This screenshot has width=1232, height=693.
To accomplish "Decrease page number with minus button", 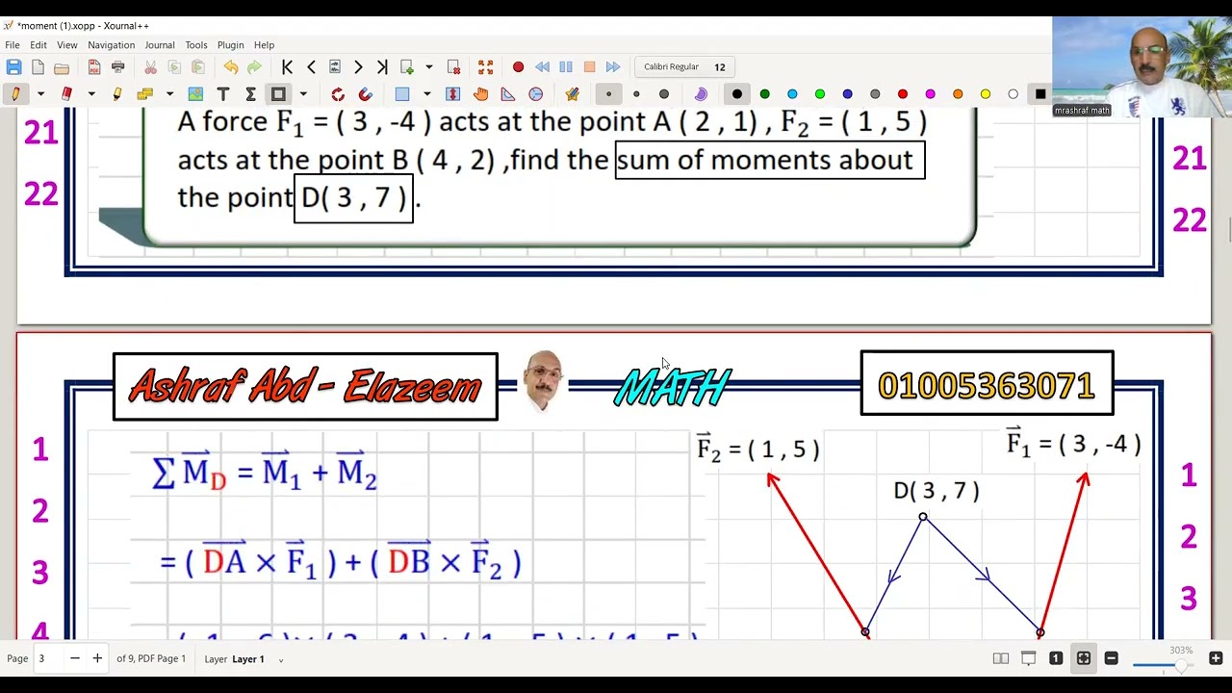I will tap(75, 659).
